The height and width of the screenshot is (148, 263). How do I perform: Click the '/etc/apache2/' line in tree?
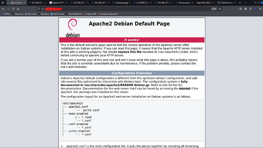(x=73, y=103)
